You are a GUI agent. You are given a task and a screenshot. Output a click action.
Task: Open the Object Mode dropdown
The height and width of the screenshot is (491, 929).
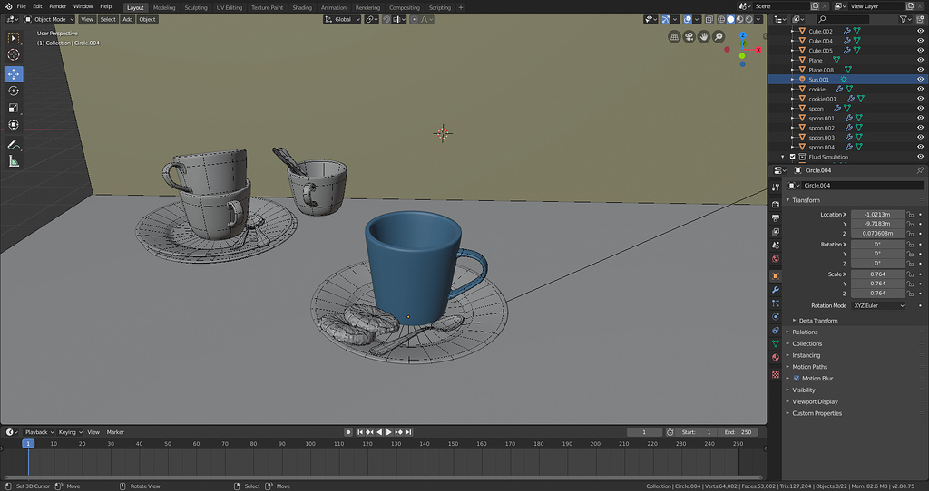point(50,20)
